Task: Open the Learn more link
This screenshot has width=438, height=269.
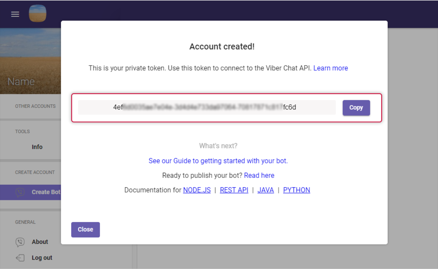Action: click(x=330, y=68)
